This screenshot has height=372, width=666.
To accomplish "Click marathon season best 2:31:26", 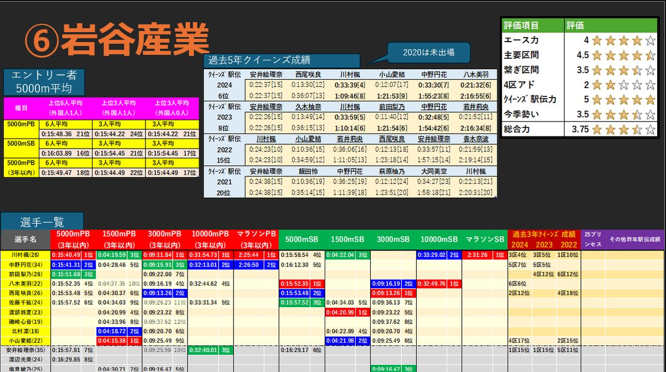I will [476, 254].
